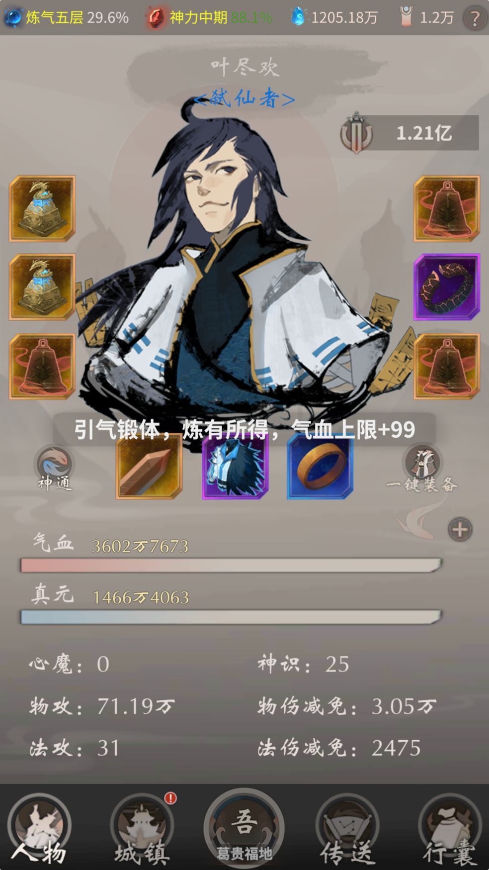Tap the combat power 1.21亿 badge
Viewport: 489px width, 870px height.
coord(409,133)
